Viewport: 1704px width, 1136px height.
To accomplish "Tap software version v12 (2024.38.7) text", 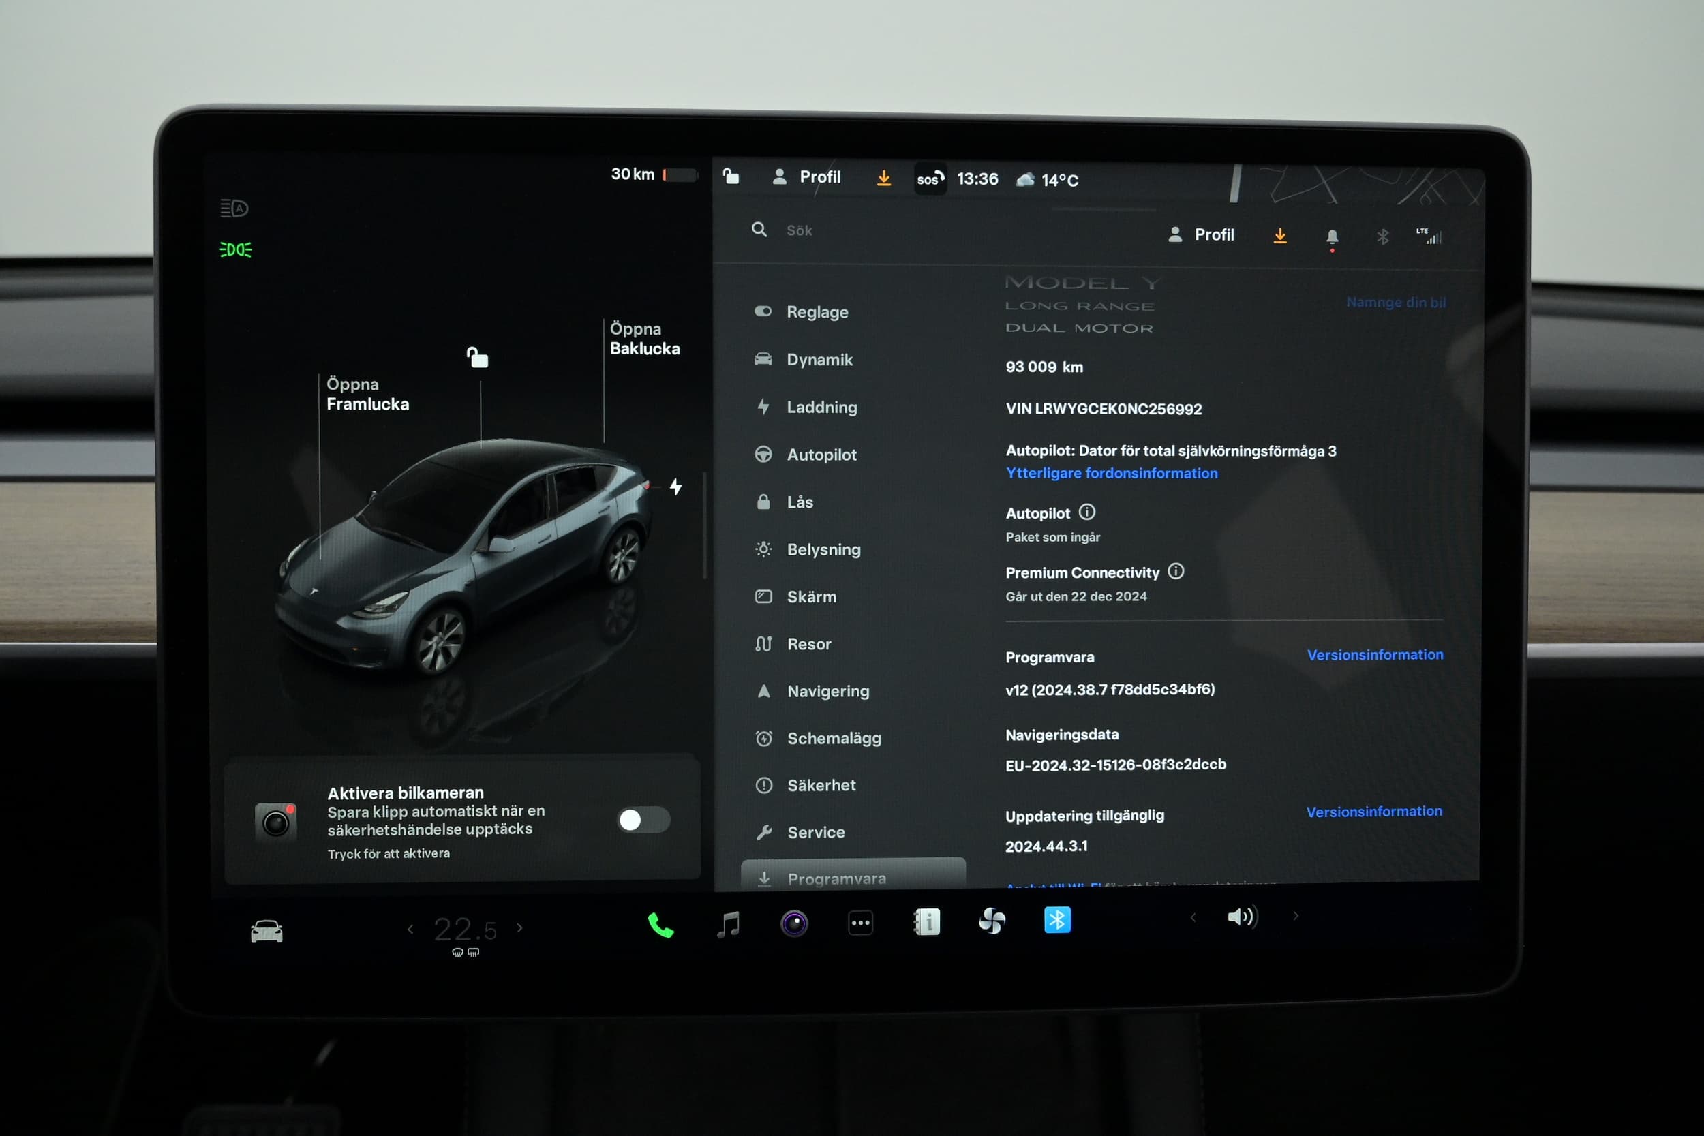I will (x=1110, y=689).
